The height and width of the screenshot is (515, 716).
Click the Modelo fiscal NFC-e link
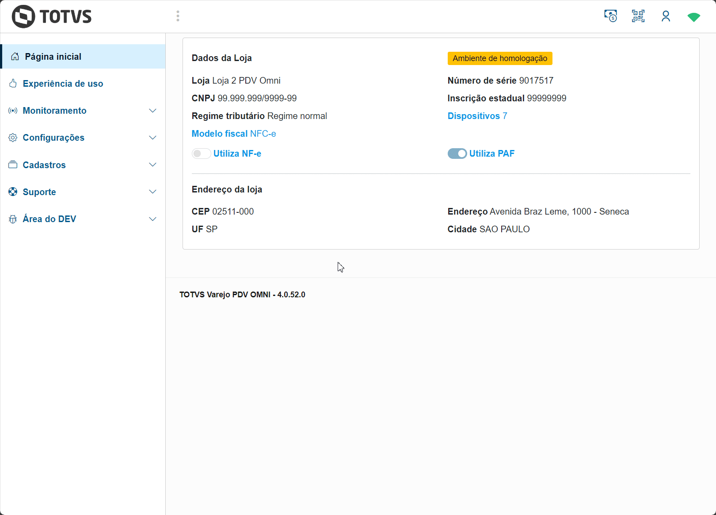[233, 134]
